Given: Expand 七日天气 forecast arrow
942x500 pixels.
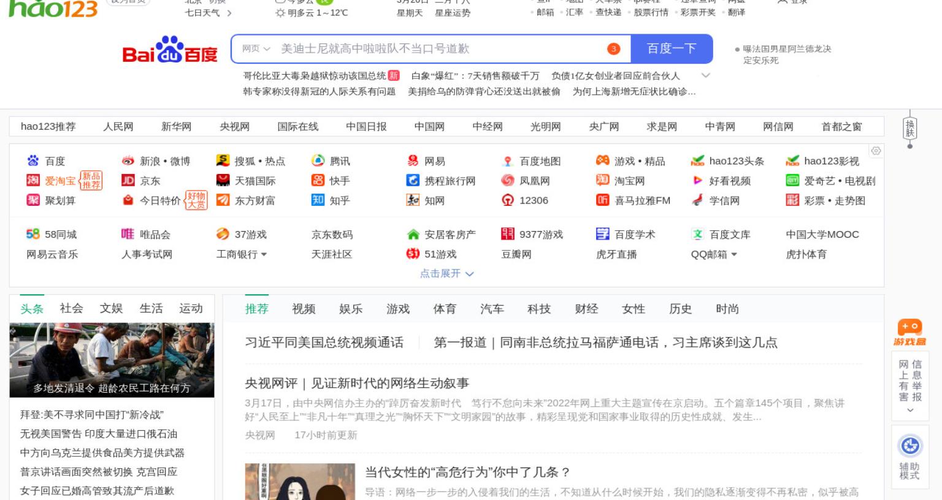Looking at the screenshot, I should (x=229, y=13).
